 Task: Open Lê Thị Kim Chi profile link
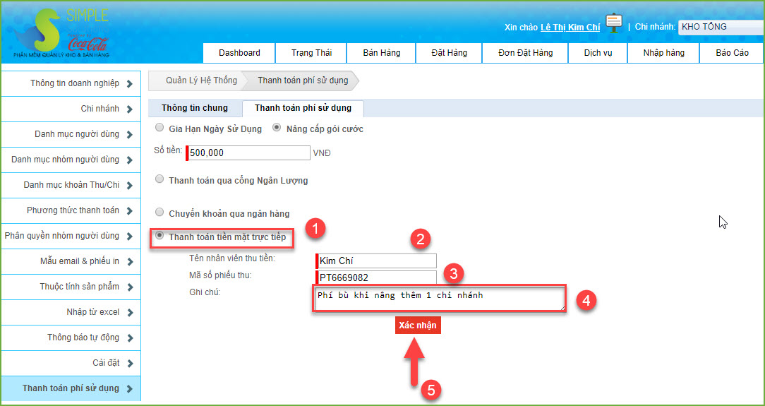pyautogui.click(x=570, y=28)
